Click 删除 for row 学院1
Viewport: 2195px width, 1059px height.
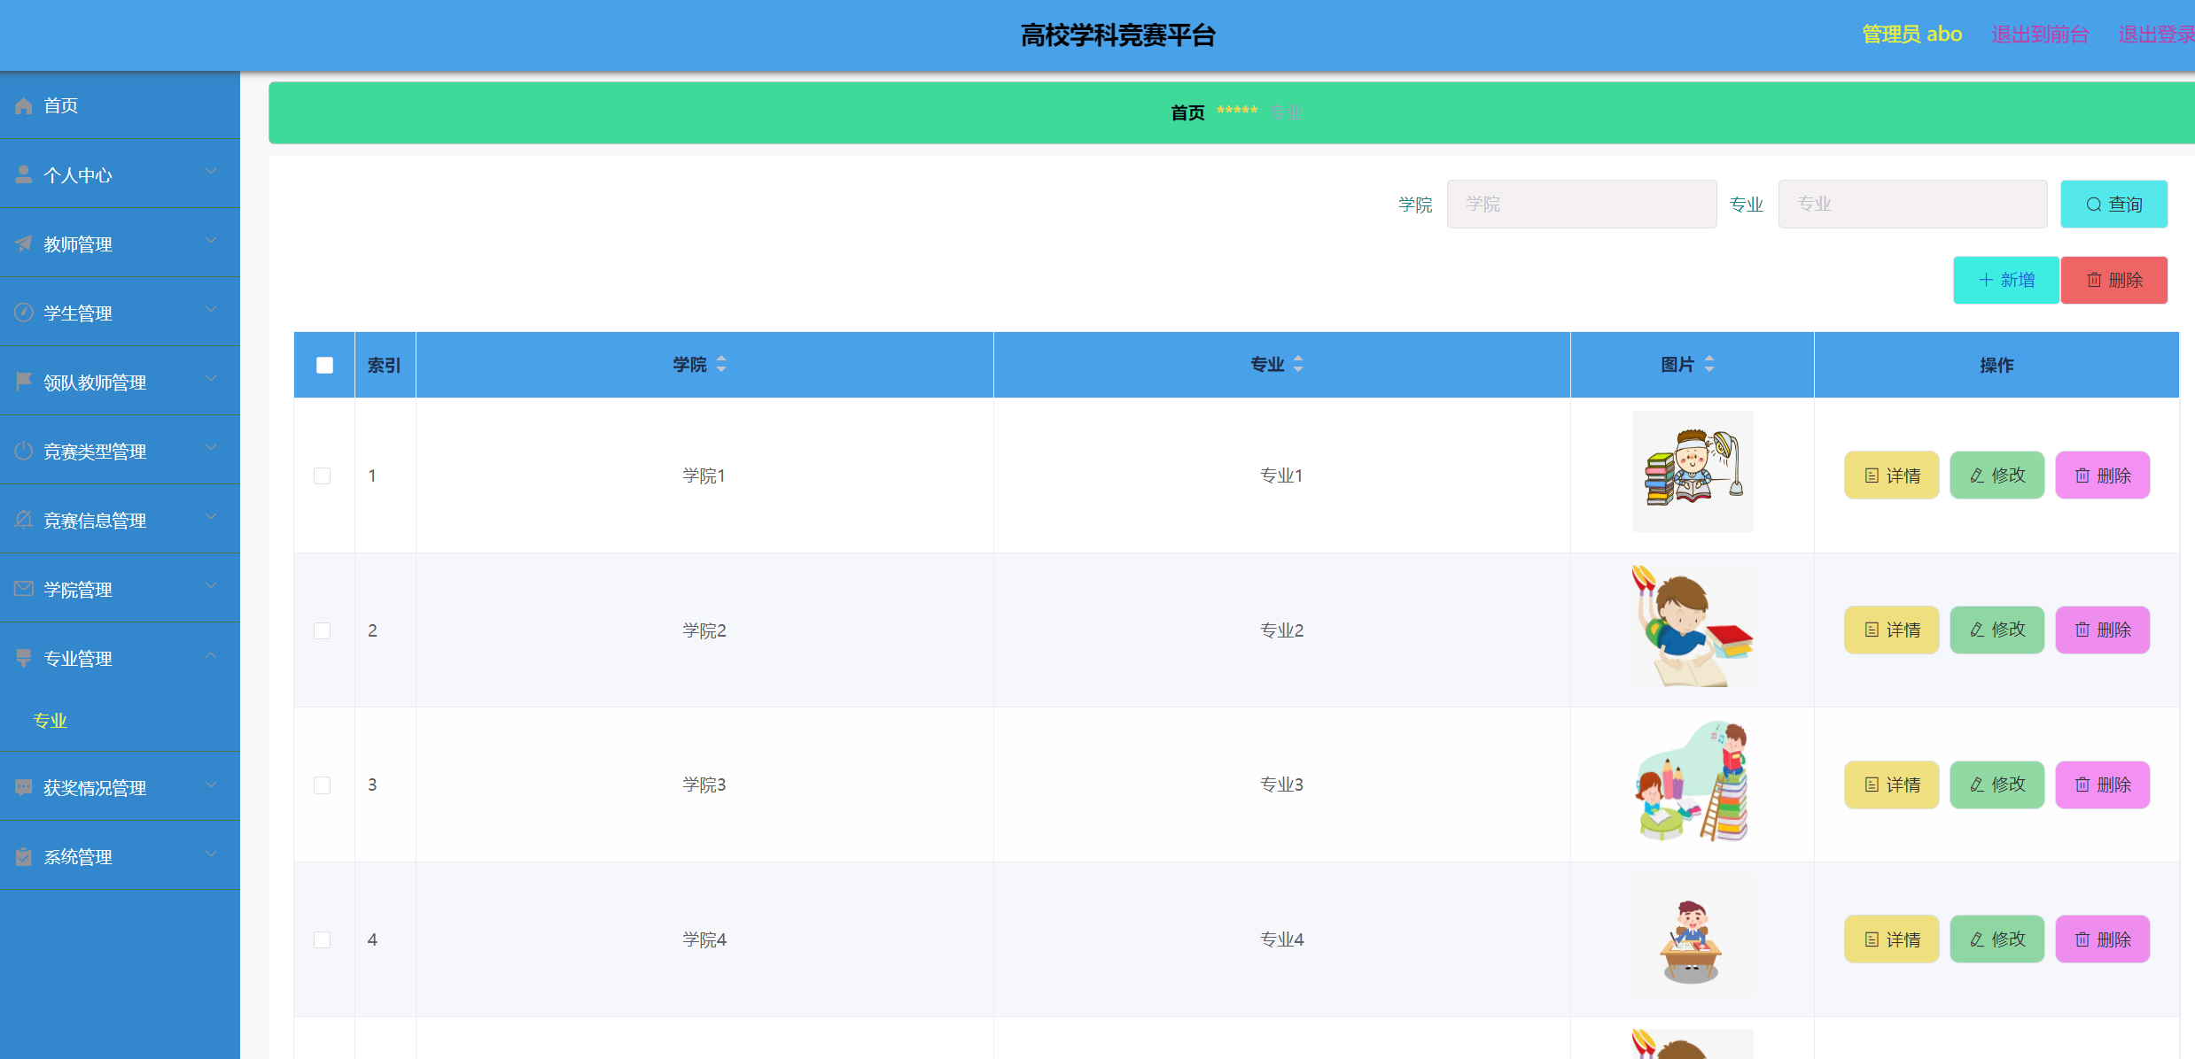[2102, 475]
